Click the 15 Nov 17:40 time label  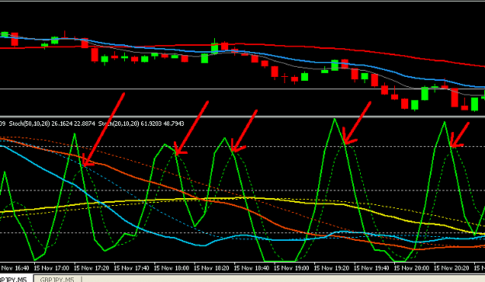point(131,268)
